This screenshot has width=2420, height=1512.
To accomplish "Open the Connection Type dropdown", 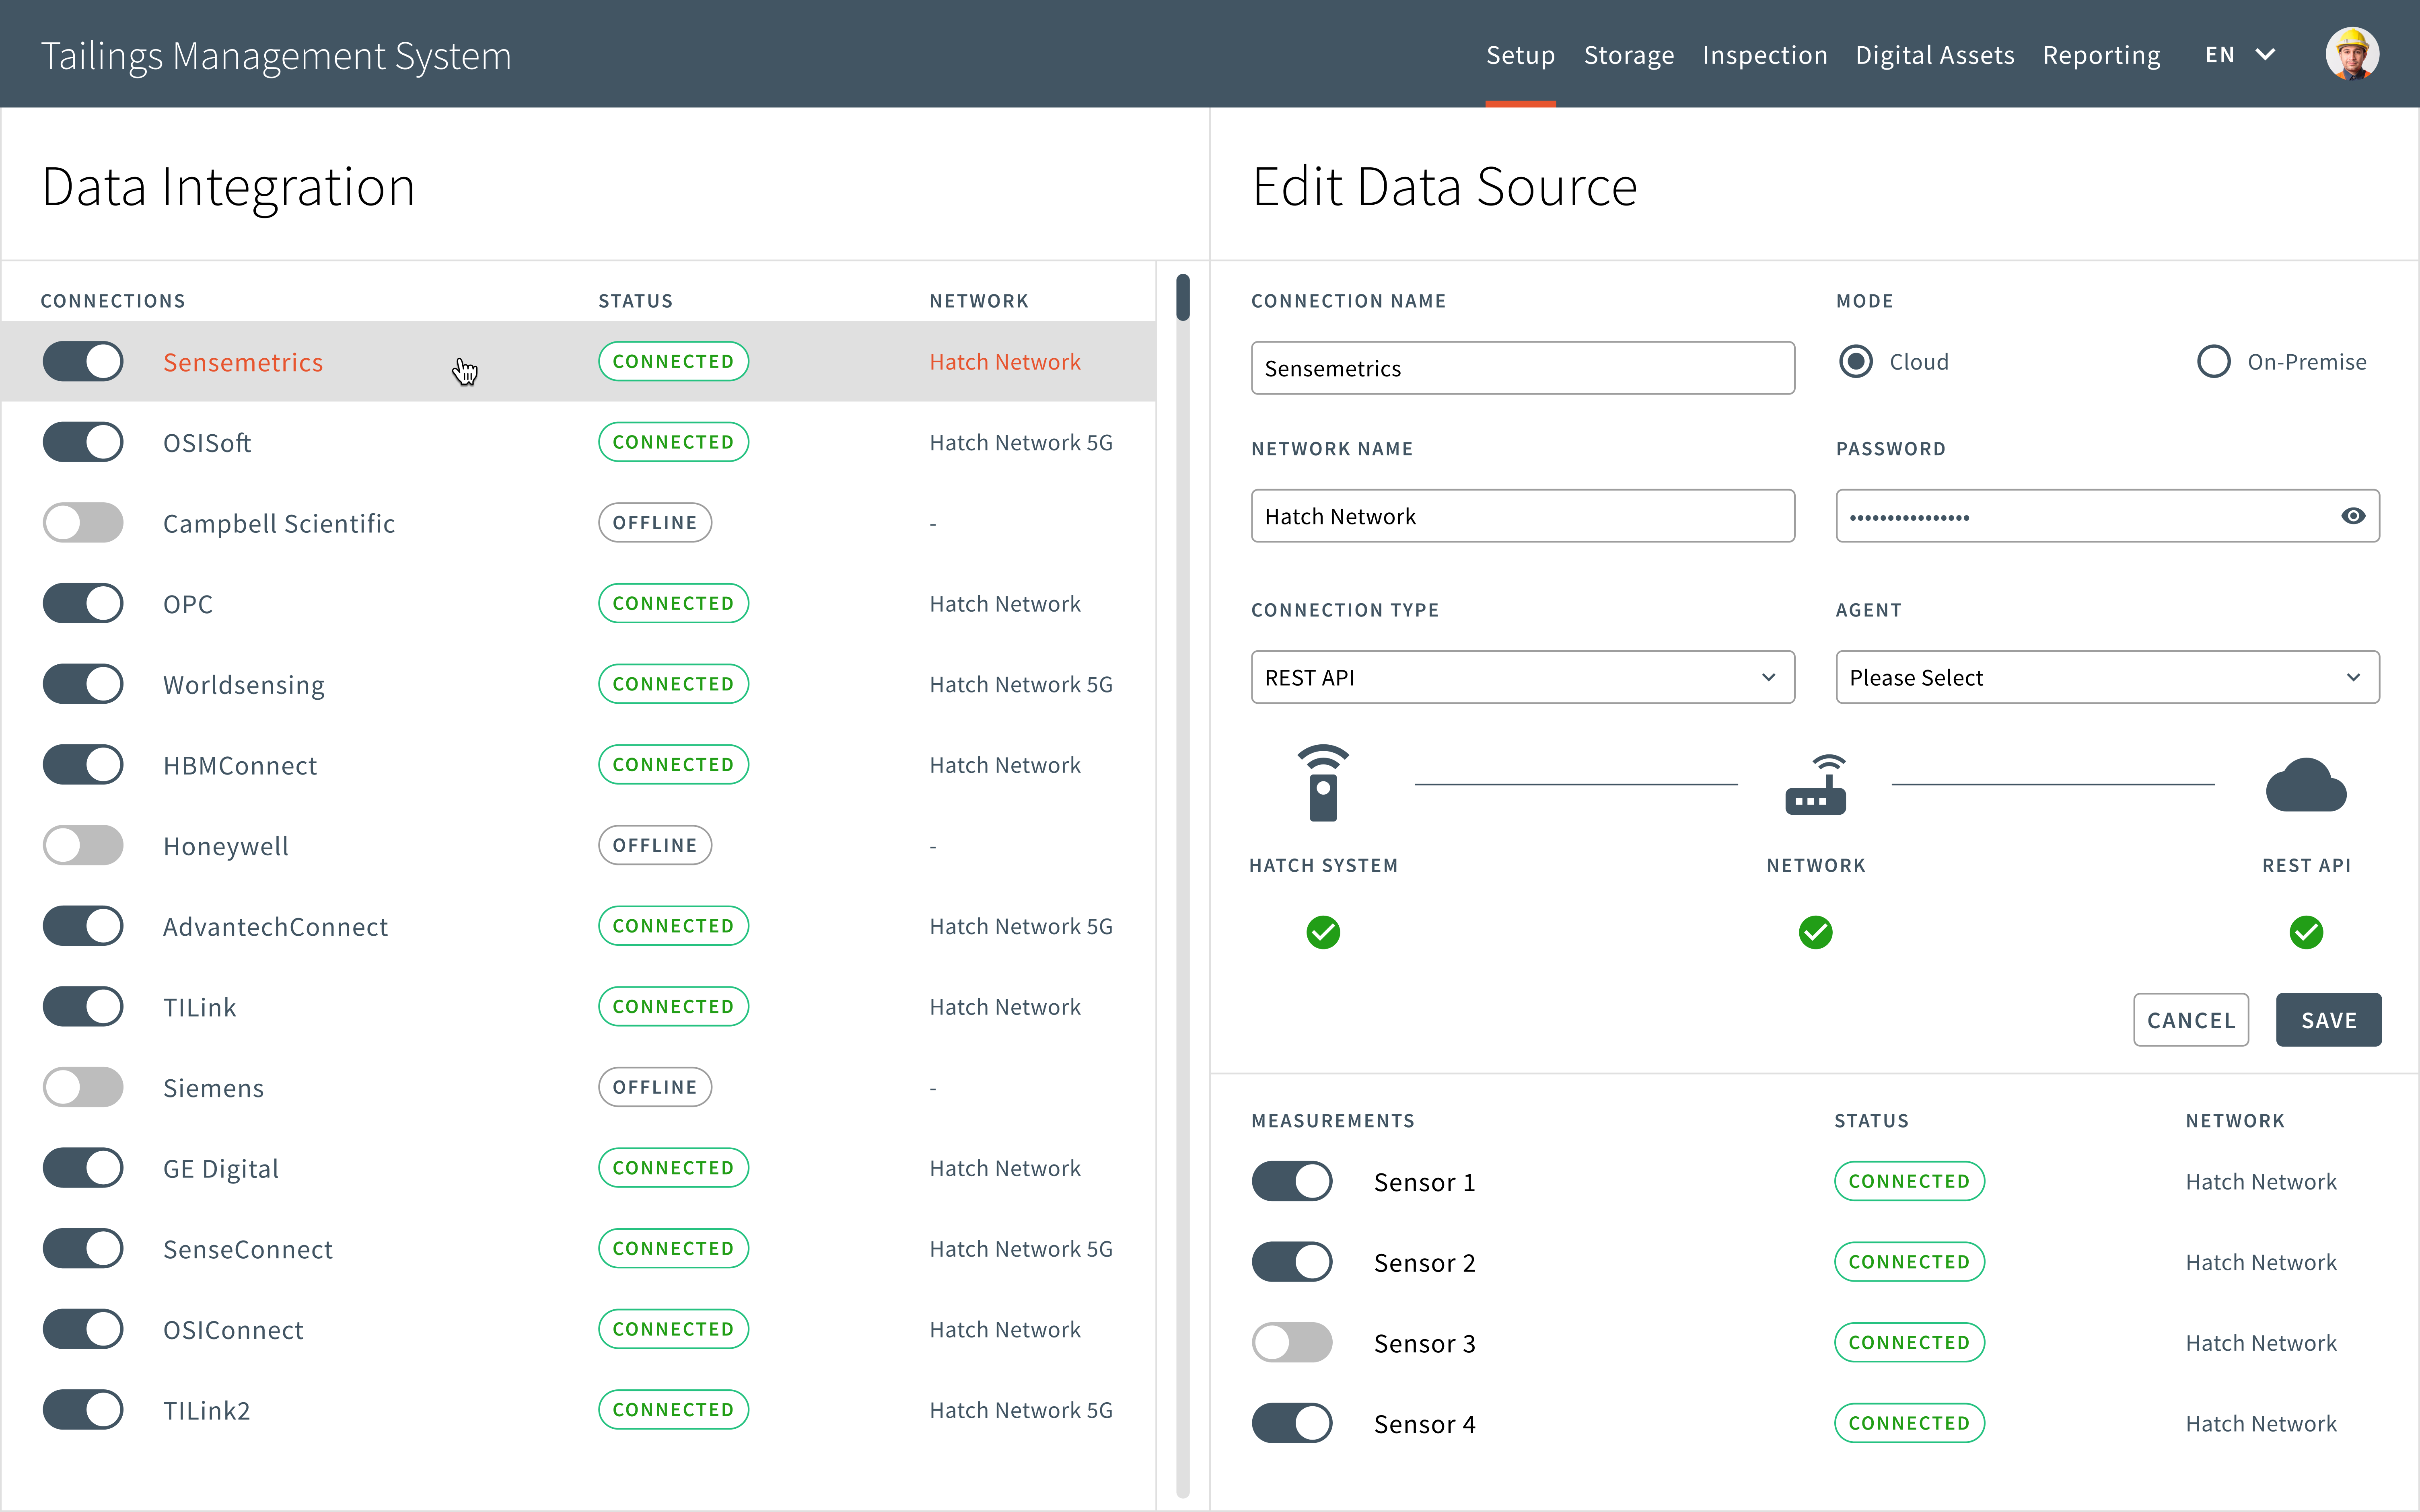I will (1522, 678).
